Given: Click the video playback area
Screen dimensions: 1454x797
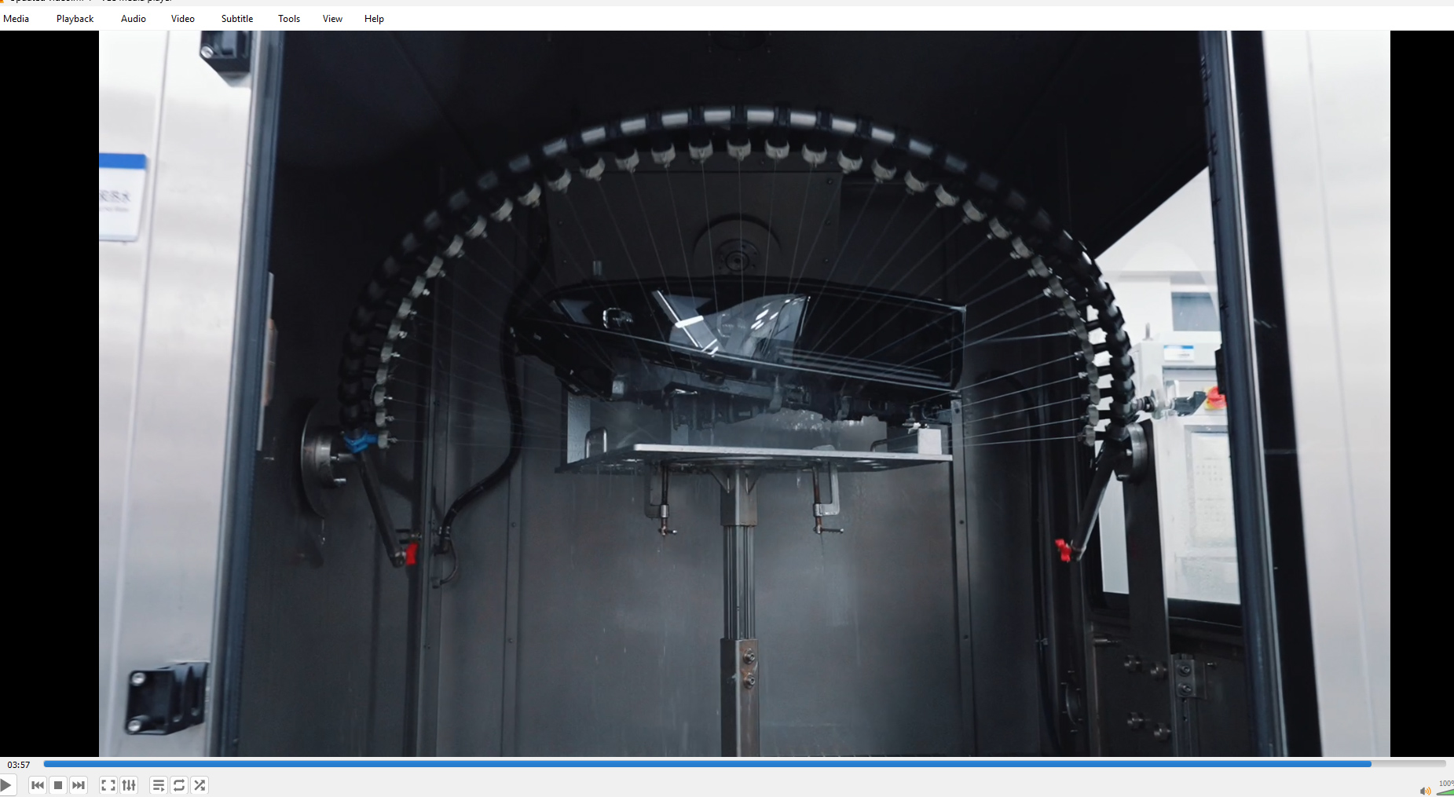Looking at the screenshot, I should pyautogui.click(x=727, y=393).
